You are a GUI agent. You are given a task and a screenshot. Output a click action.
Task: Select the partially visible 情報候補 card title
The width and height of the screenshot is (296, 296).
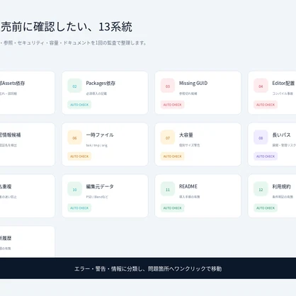[11, 135]
